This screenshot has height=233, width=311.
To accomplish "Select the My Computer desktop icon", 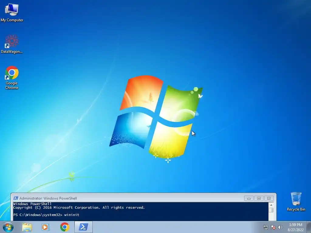I will tap(12, 13).
